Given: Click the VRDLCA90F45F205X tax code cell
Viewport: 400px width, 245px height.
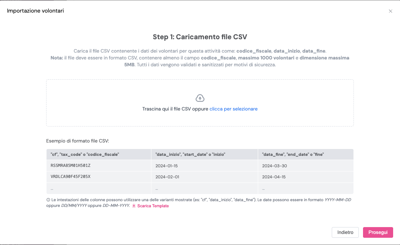Looking at the screenshot, I should [x=99, y=177].
